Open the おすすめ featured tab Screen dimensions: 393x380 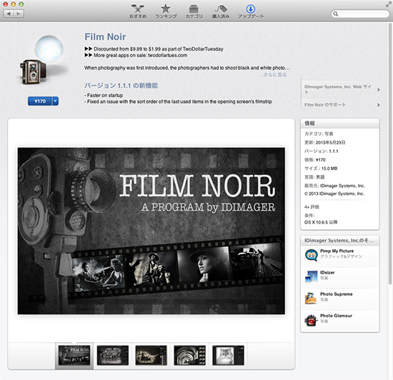point(138,11)
